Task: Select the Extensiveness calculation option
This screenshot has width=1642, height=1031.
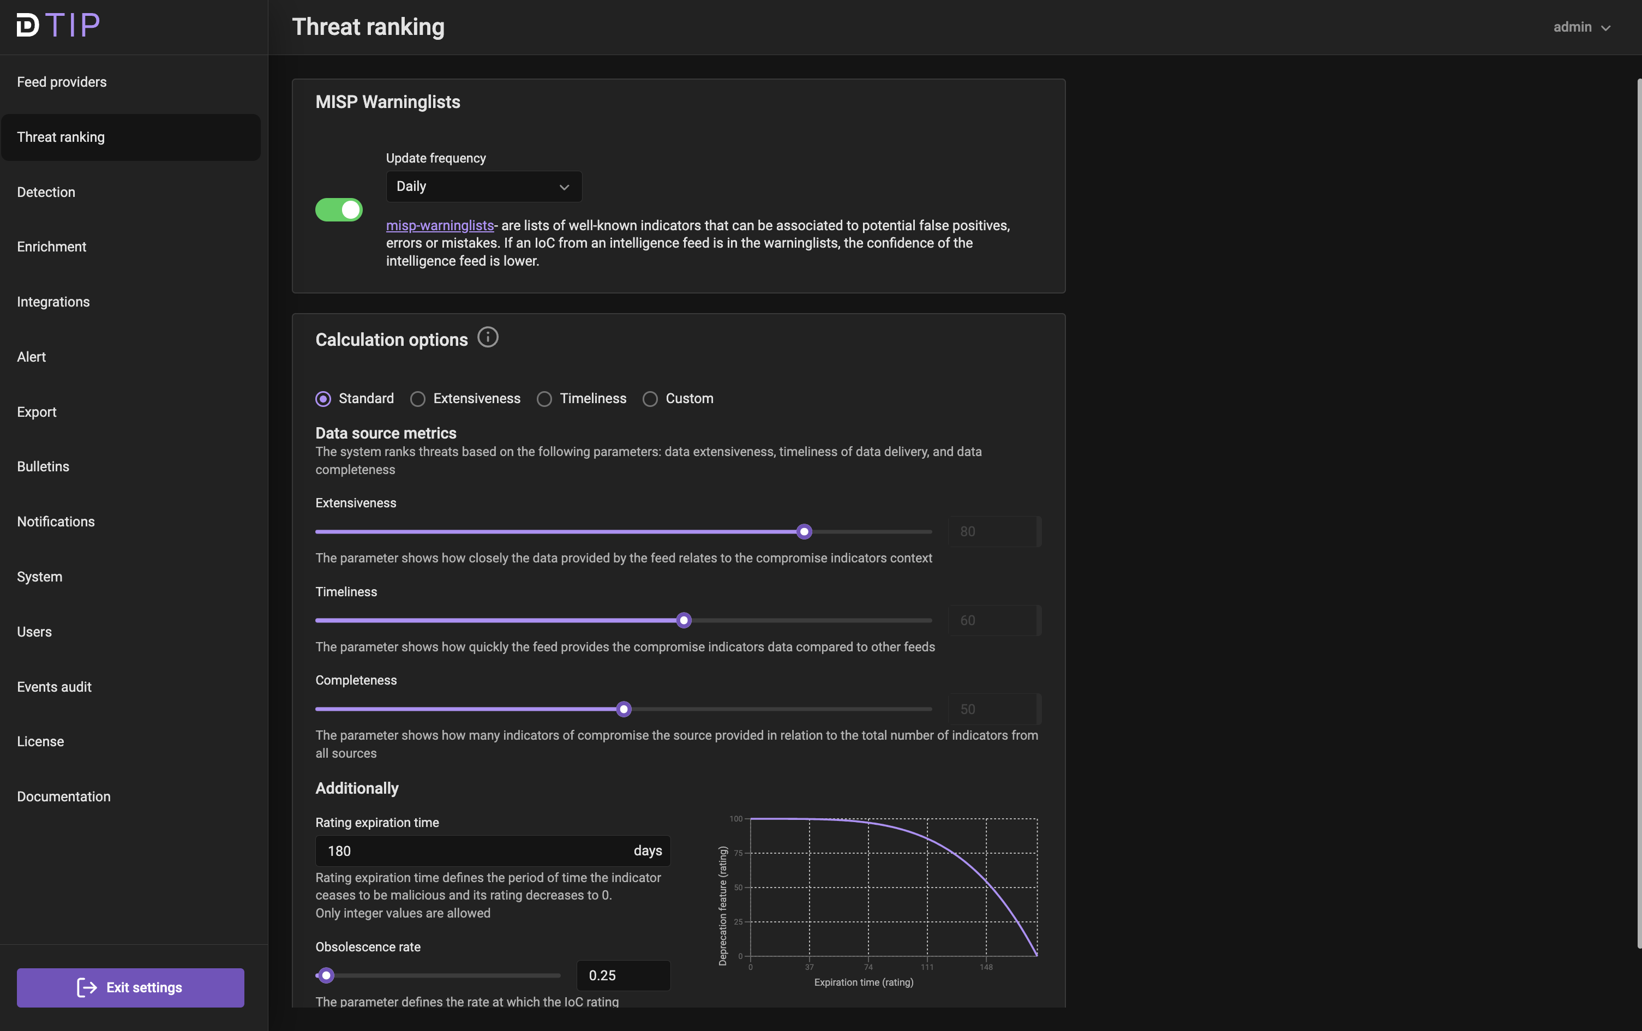Action: tap(418, 399)
